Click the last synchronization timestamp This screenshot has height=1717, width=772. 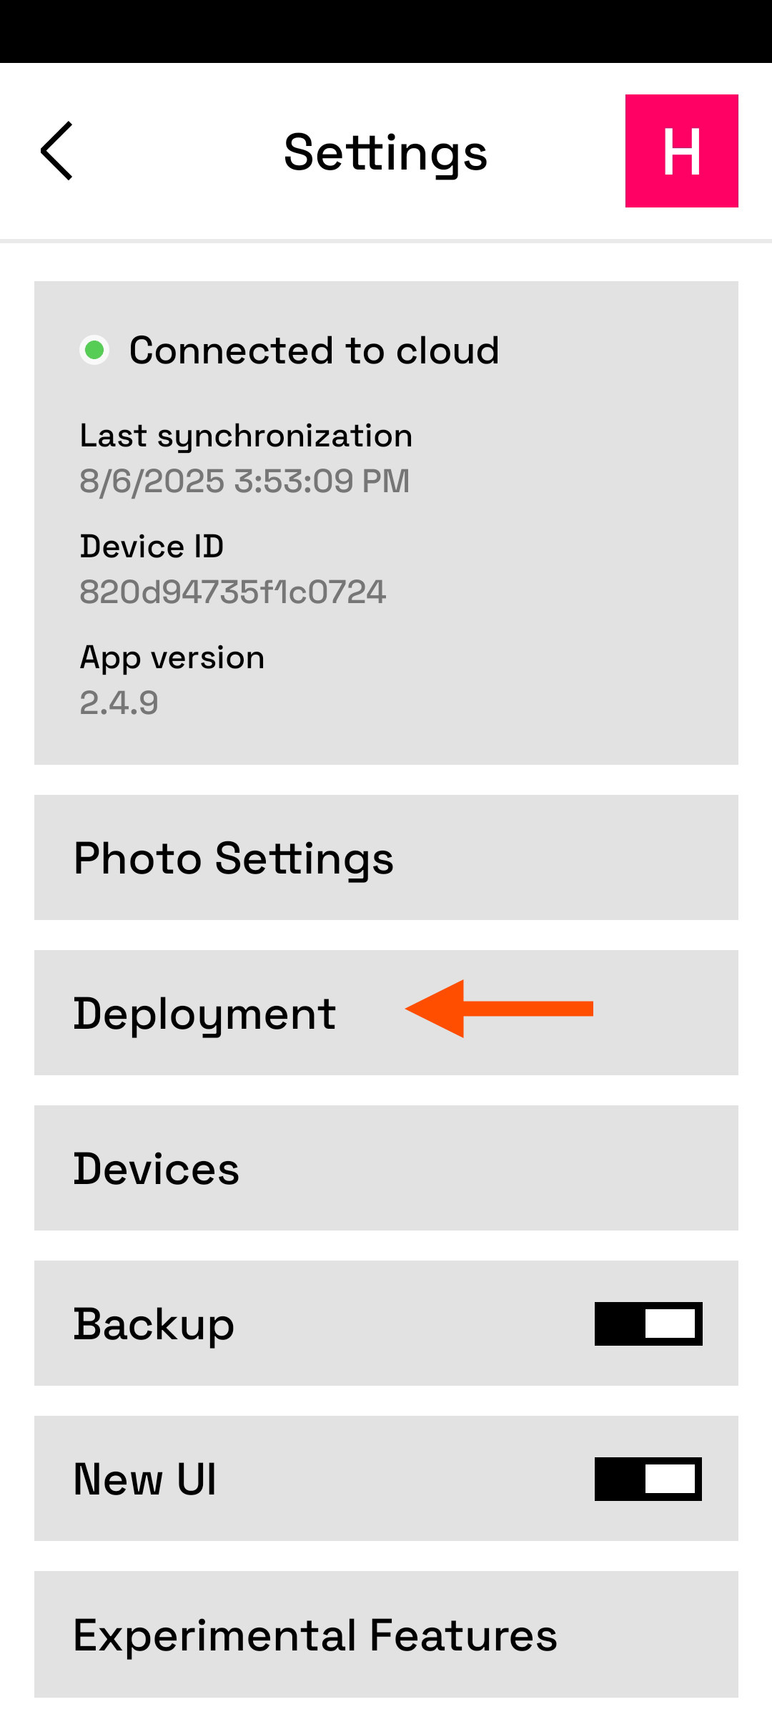coord(244,481)
